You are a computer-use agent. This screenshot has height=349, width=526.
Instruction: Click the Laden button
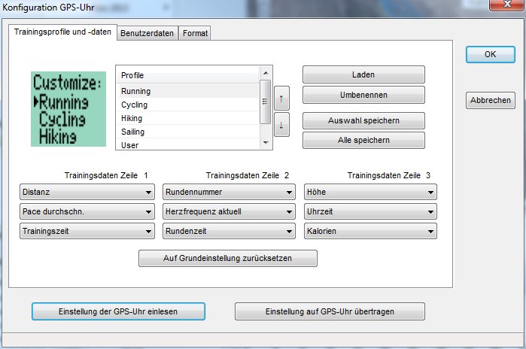pos(363,75)
